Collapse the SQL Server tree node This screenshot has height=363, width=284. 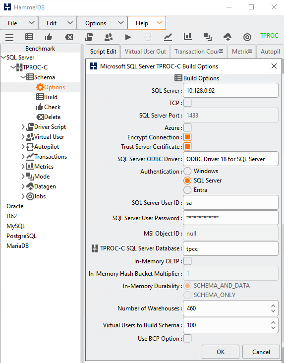[3, 58]
